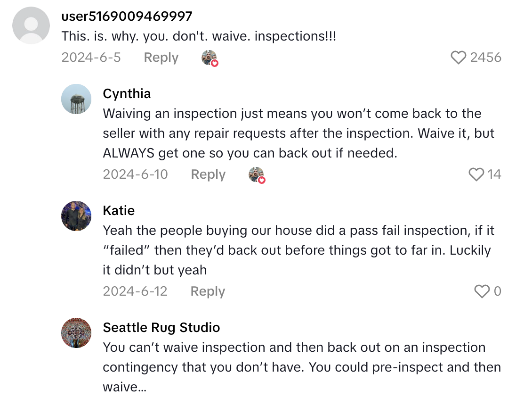Select Katie's username
The height and width of the screenshot is (398, 516).
(x=119, y=210)
